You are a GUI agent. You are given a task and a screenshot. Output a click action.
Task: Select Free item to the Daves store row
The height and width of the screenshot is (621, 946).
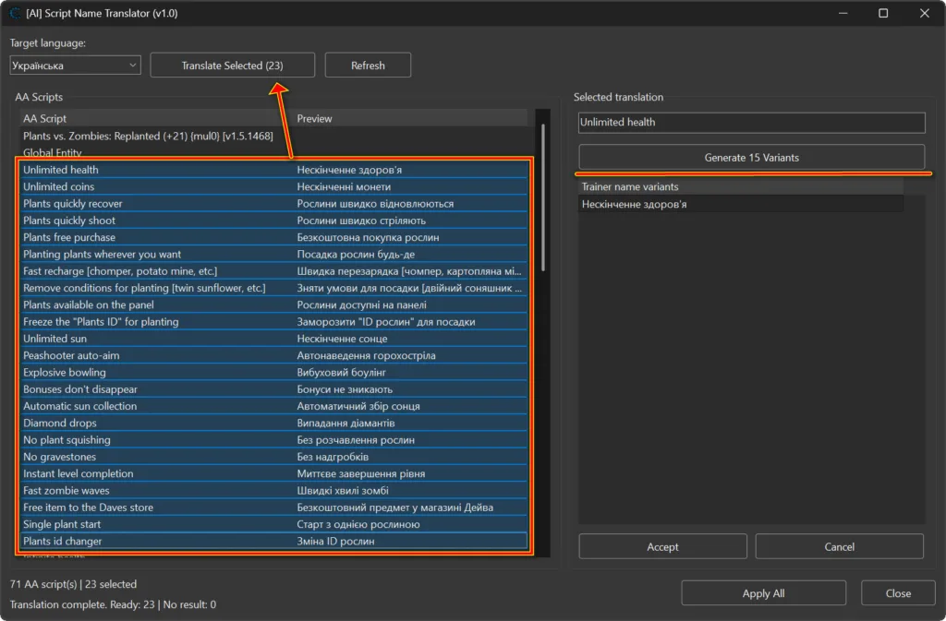[x=273, y=508]
